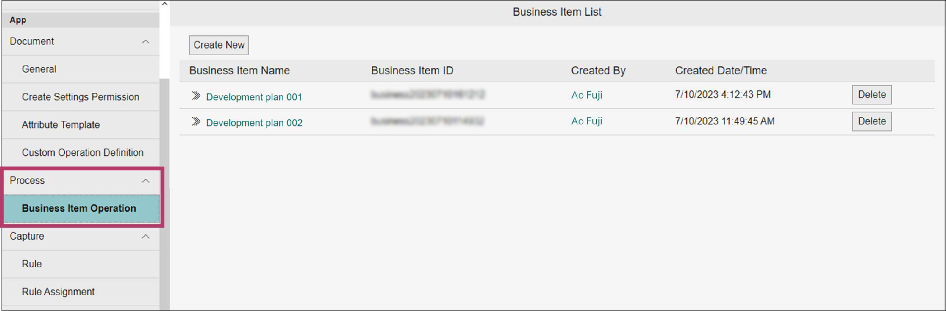Click the Create New button
This screenshot has width=946, height=311.
click(219, 45)
